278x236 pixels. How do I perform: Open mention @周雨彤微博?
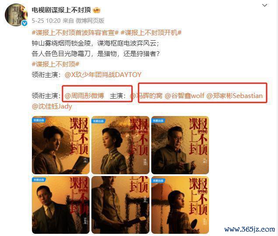[84, 96]
